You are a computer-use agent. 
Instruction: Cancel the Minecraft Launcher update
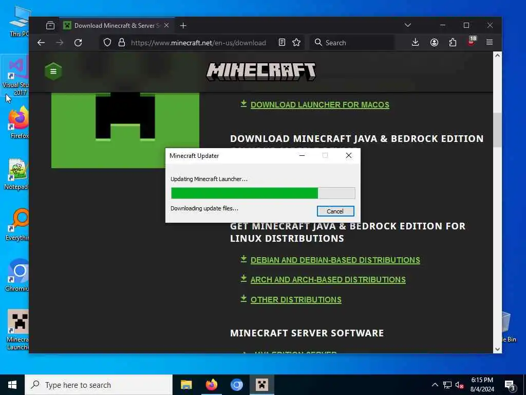pos(335,211)
